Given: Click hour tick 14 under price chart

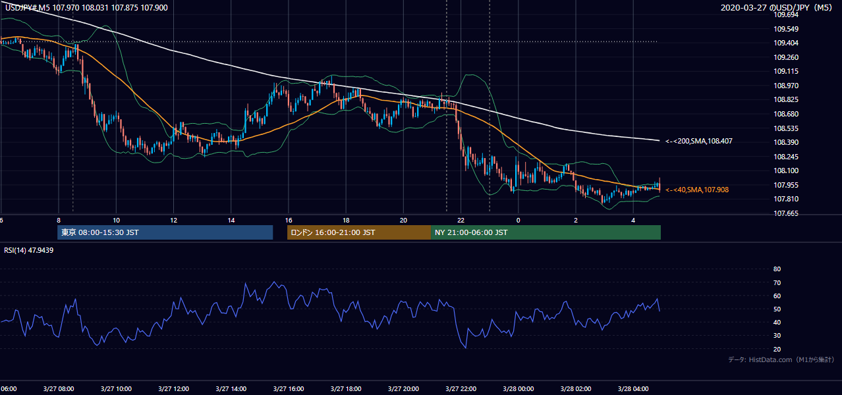Looking at the screenshot, I should click(231, 220).
